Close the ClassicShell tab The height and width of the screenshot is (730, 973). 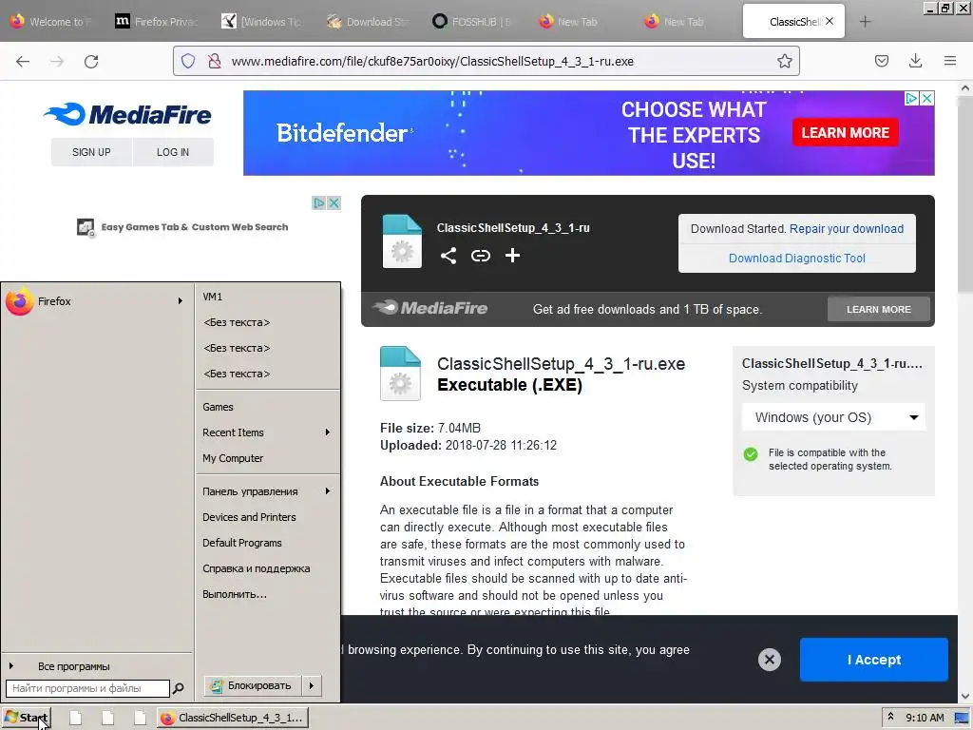coord(830,21)
